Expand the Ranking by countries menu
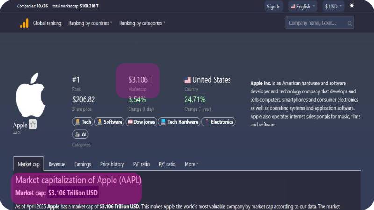This screenshot has height=210, width=374. [x=90, y=23]
